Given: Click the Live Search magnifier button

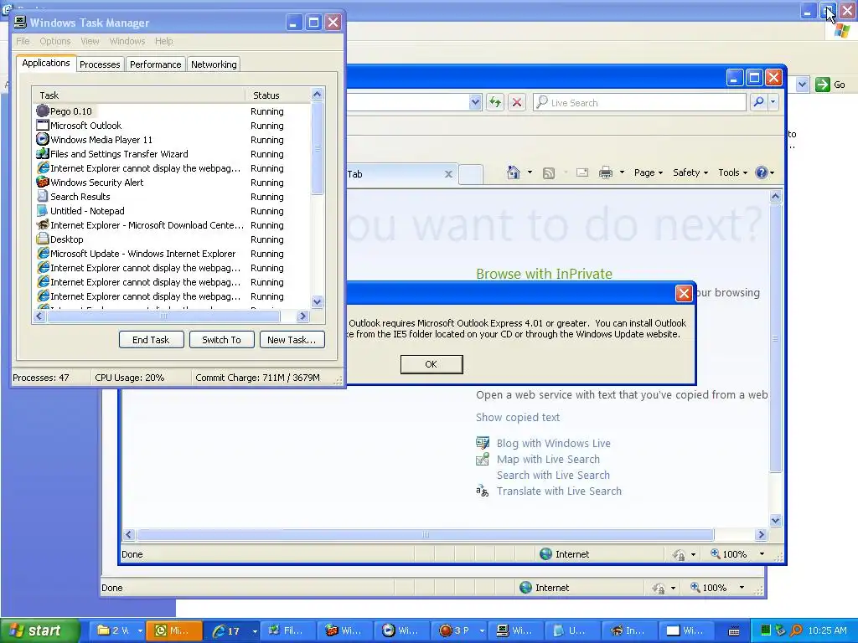Looking at the screenshot, I should click(758, 102).
